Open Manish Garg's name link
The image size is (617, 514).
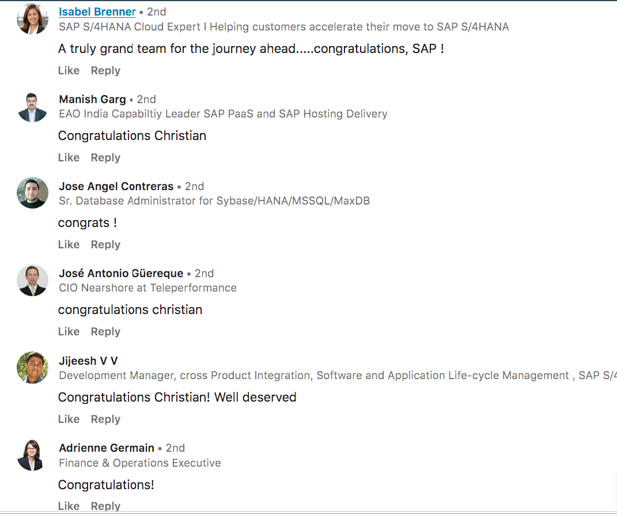[93, 99]
